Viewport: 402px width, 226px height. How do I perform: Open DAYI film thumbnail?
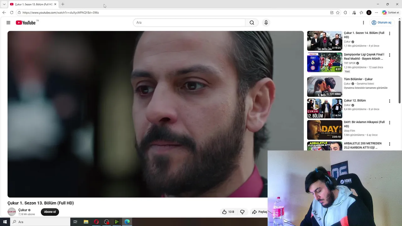(x=325, y=130)
